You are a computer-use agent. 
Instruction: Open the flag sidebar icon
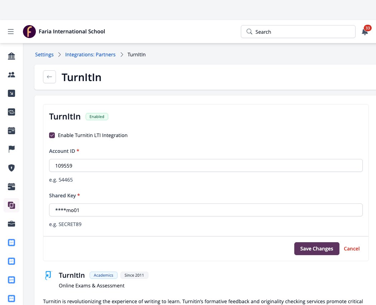coord(11,149)
